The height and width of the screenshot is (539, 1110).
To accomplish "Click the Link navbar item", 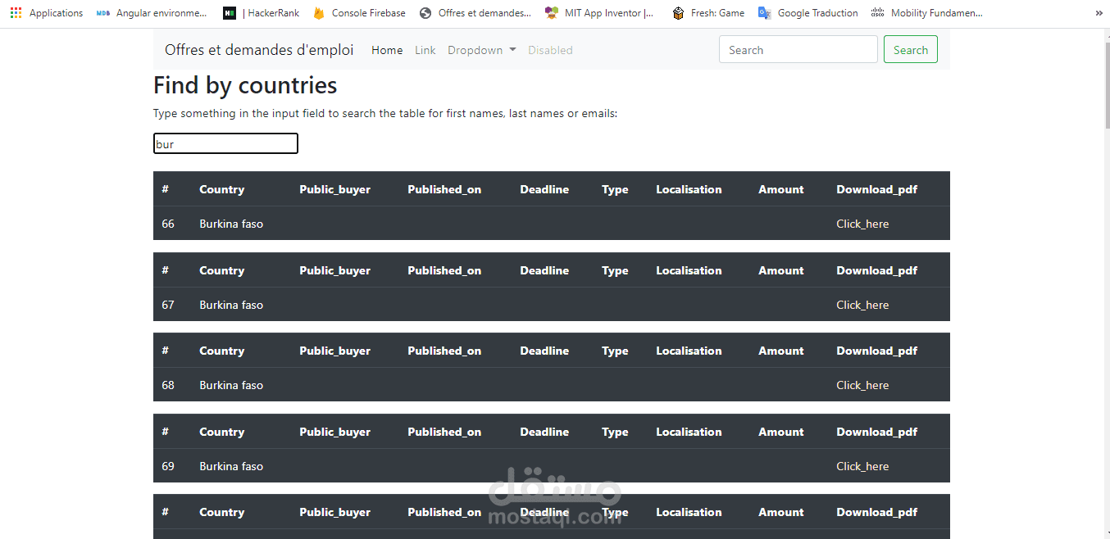I will (425, 50).
